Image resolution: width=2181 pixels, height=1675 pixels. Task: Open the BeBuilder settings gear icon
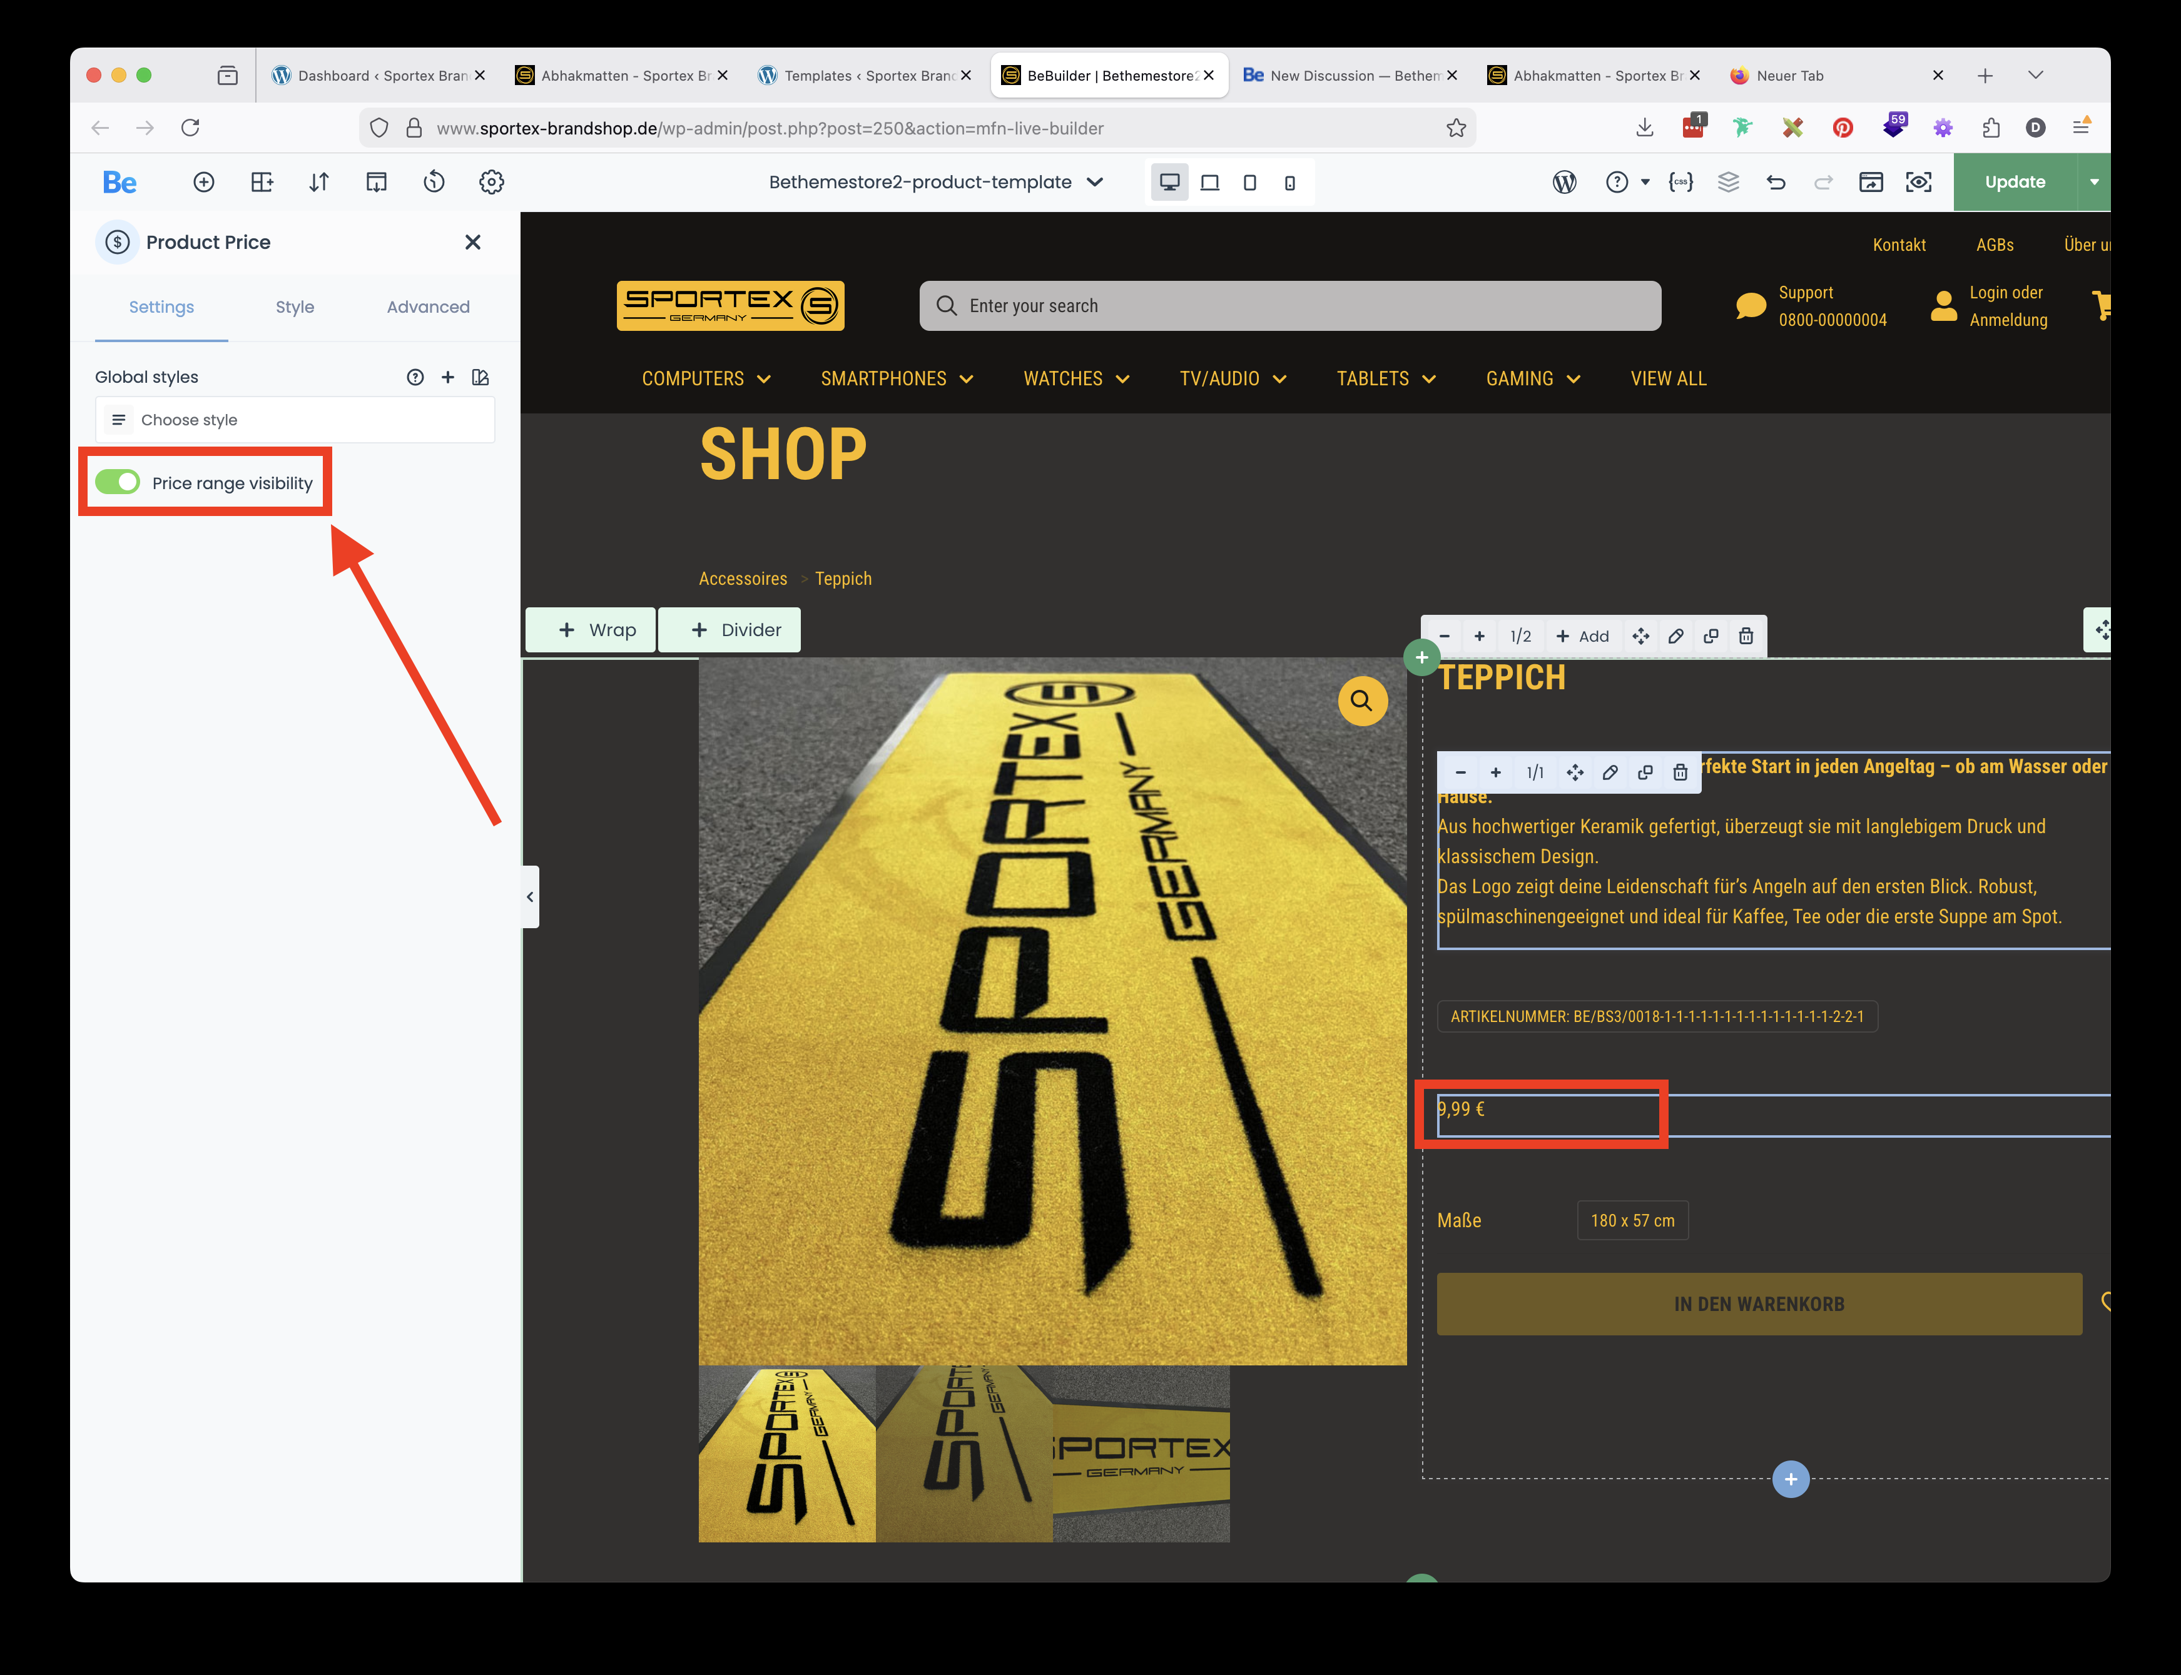point(492,181)
